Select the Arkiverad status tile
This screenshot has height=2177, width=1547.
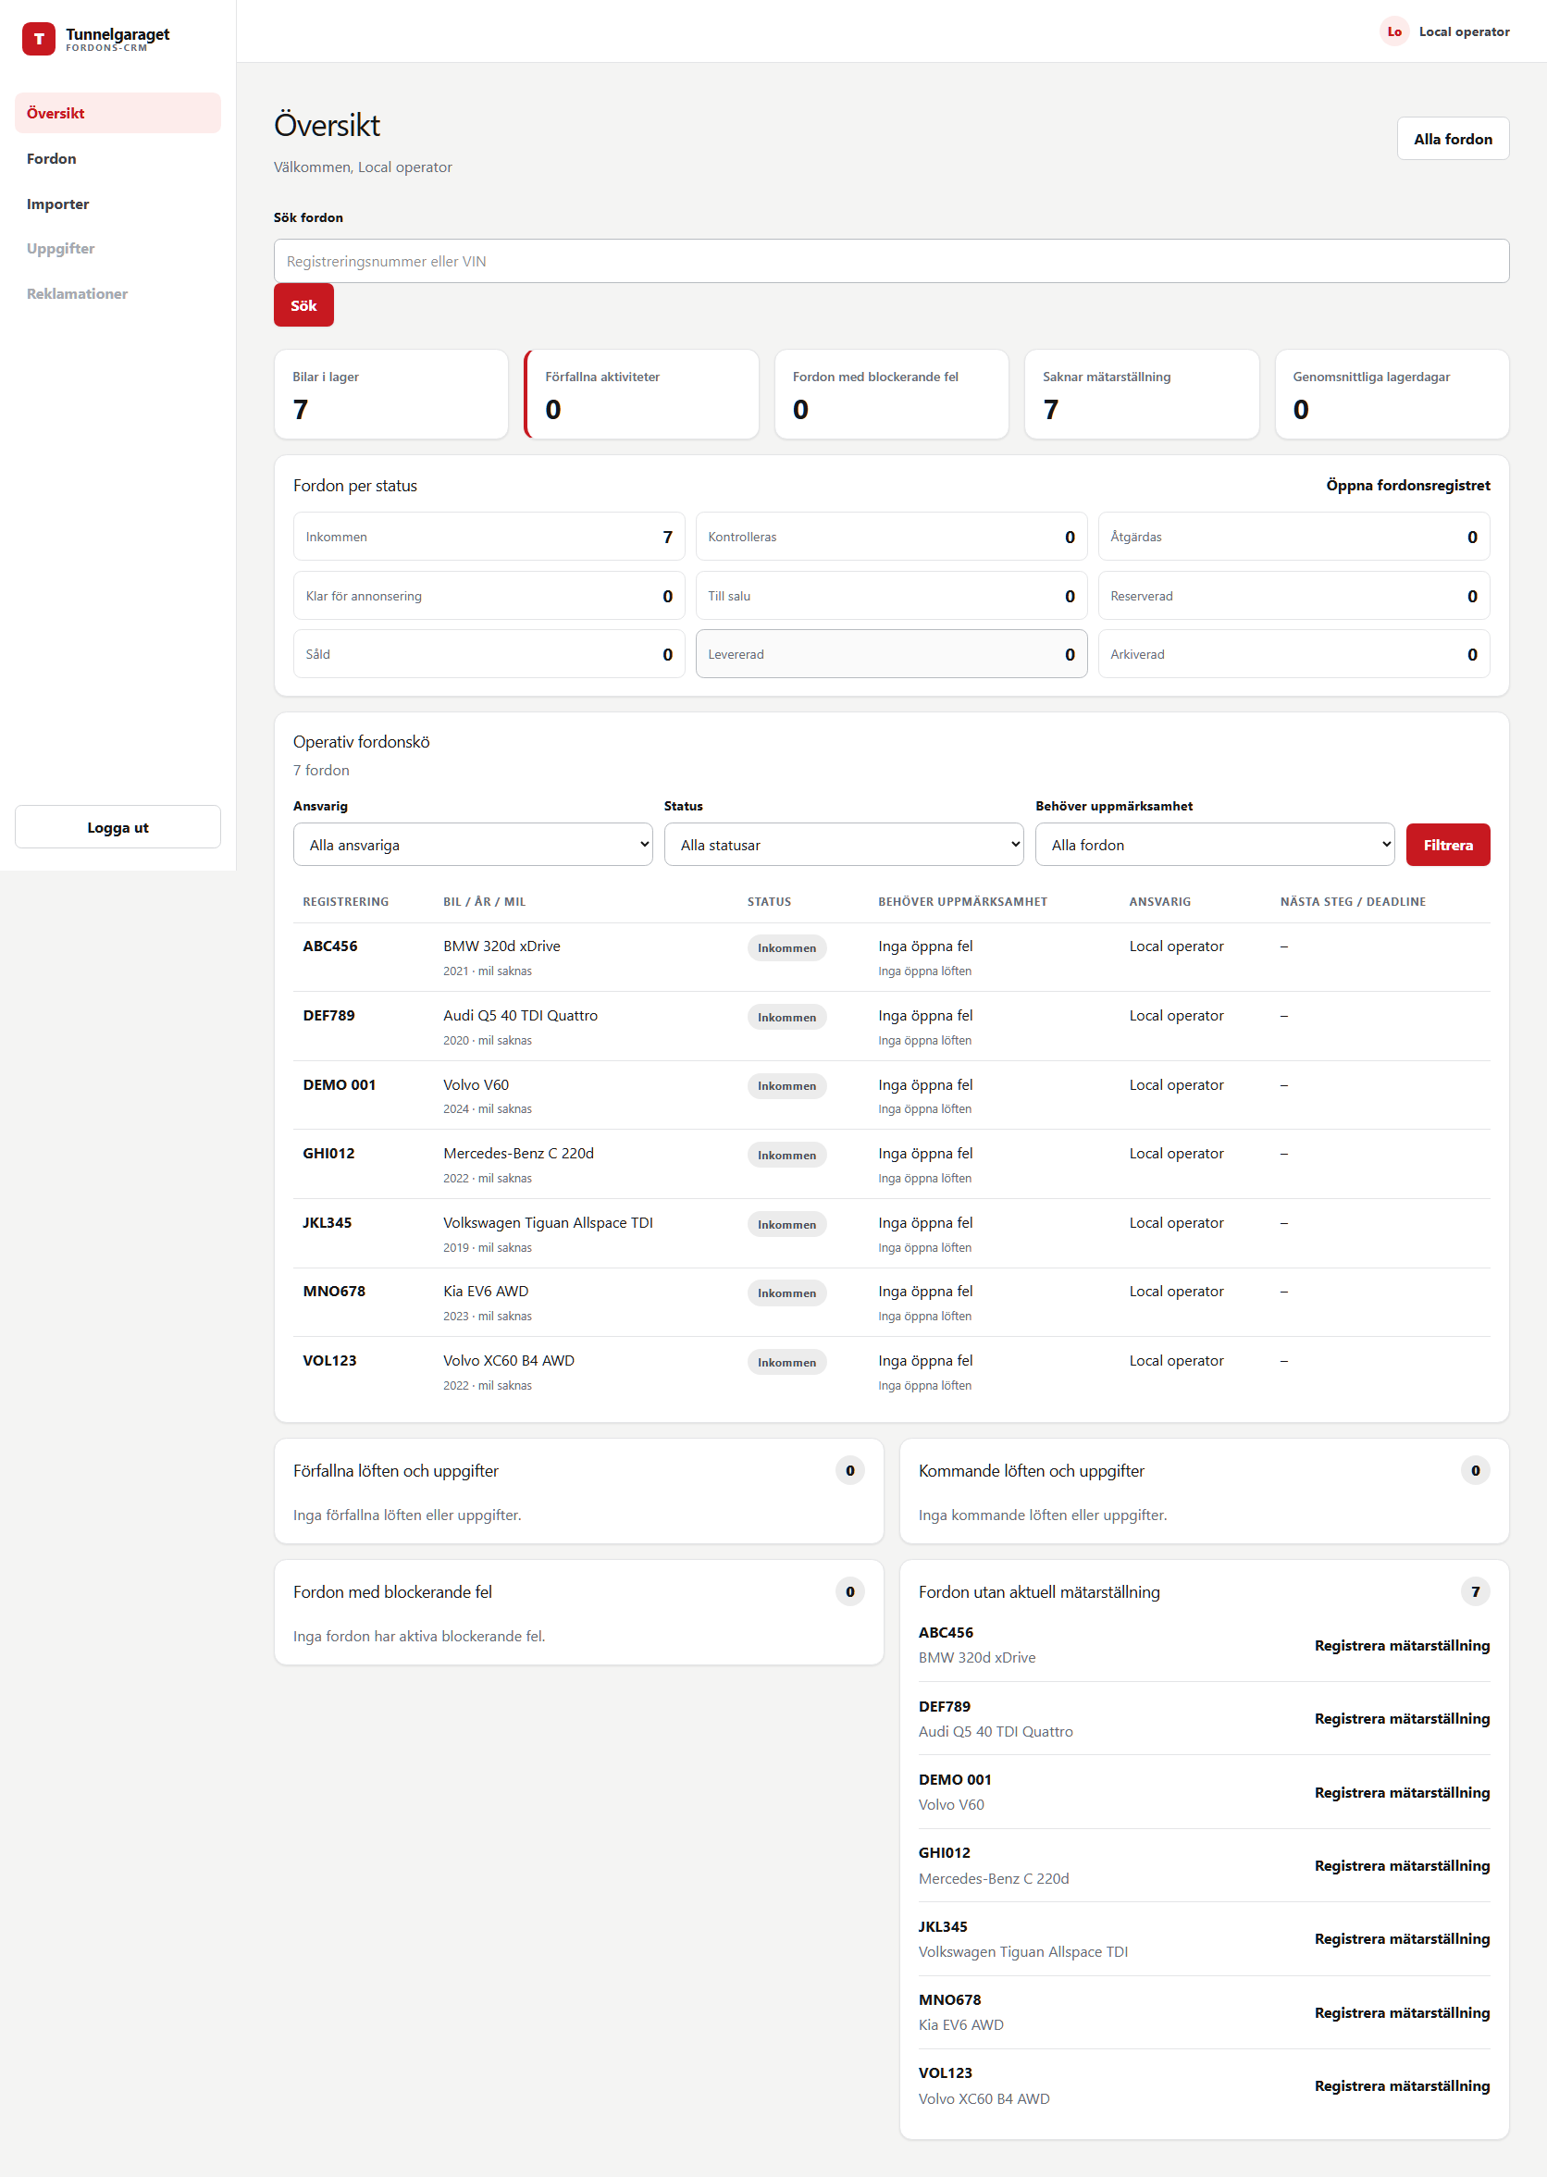pos(1293,654)
